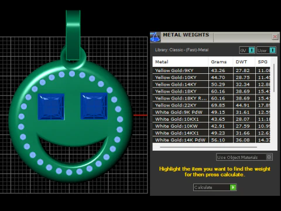Select the White Gold:14K PdW row

pos(211,140)
